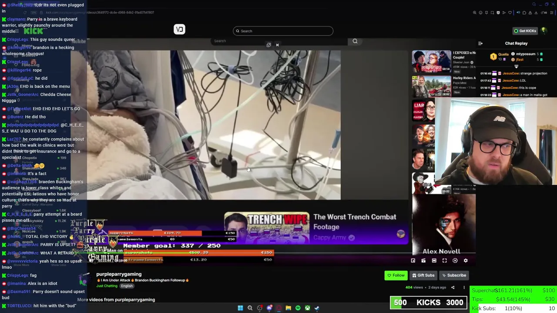
Task: Open the ad-blocker shield icon
Action: (x=498, y=13)
